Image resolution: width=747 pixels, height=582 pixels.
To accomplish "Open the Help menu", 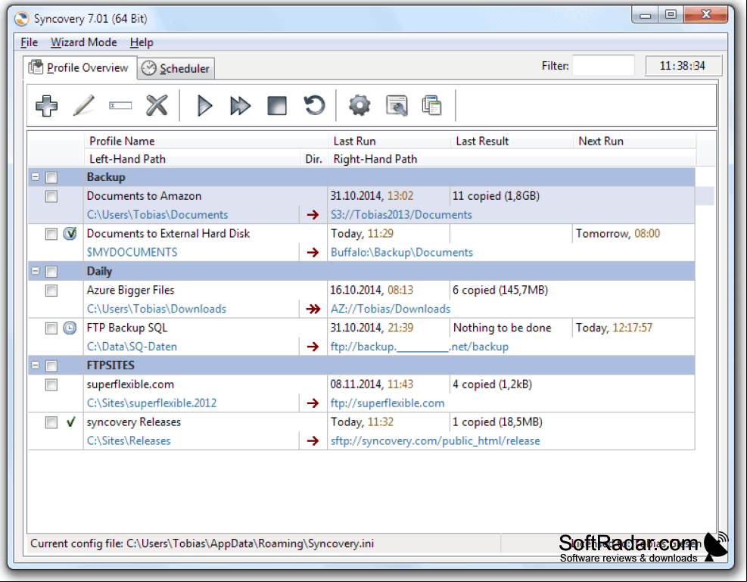I will (142, 42).
